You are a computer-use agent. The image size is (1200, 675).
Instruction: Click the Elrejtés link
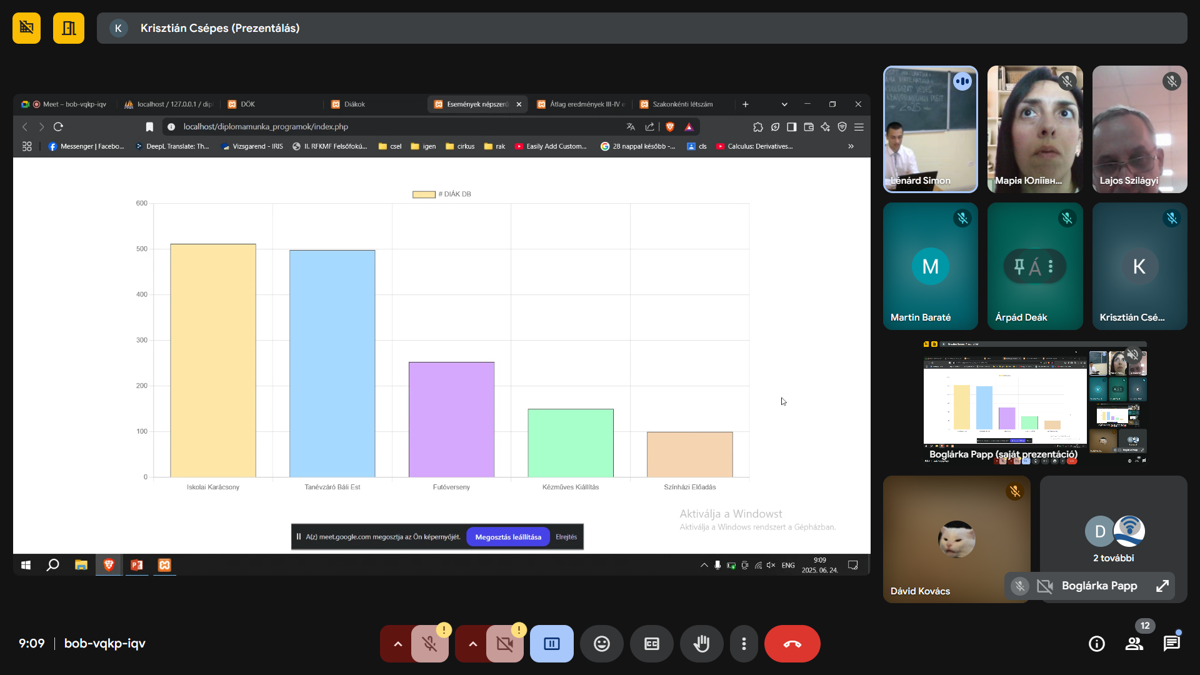click(566, 537)
